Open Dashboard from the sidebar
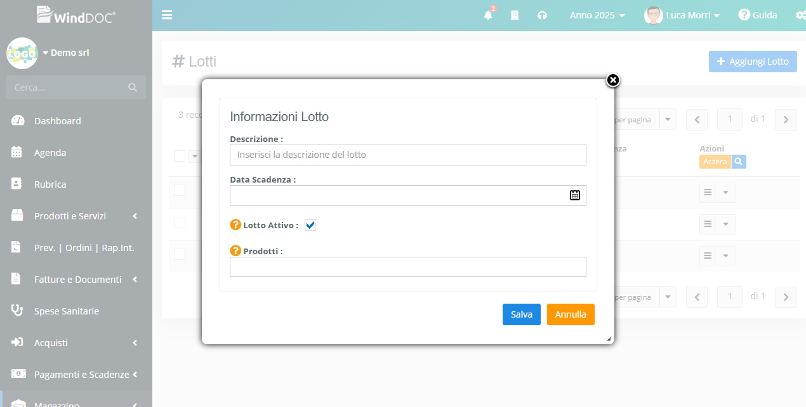Image resolution: width=806 pixels, height=407 pixels. tap(57, 121)
